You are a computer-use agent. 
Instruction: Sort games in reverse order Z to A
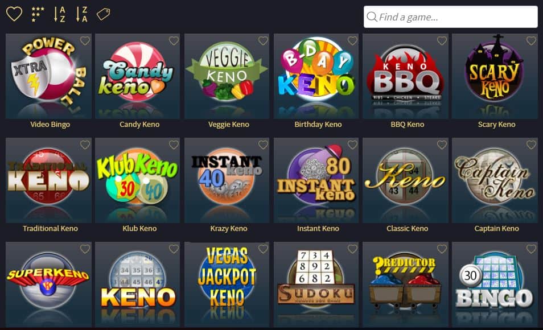pos(82,14)
